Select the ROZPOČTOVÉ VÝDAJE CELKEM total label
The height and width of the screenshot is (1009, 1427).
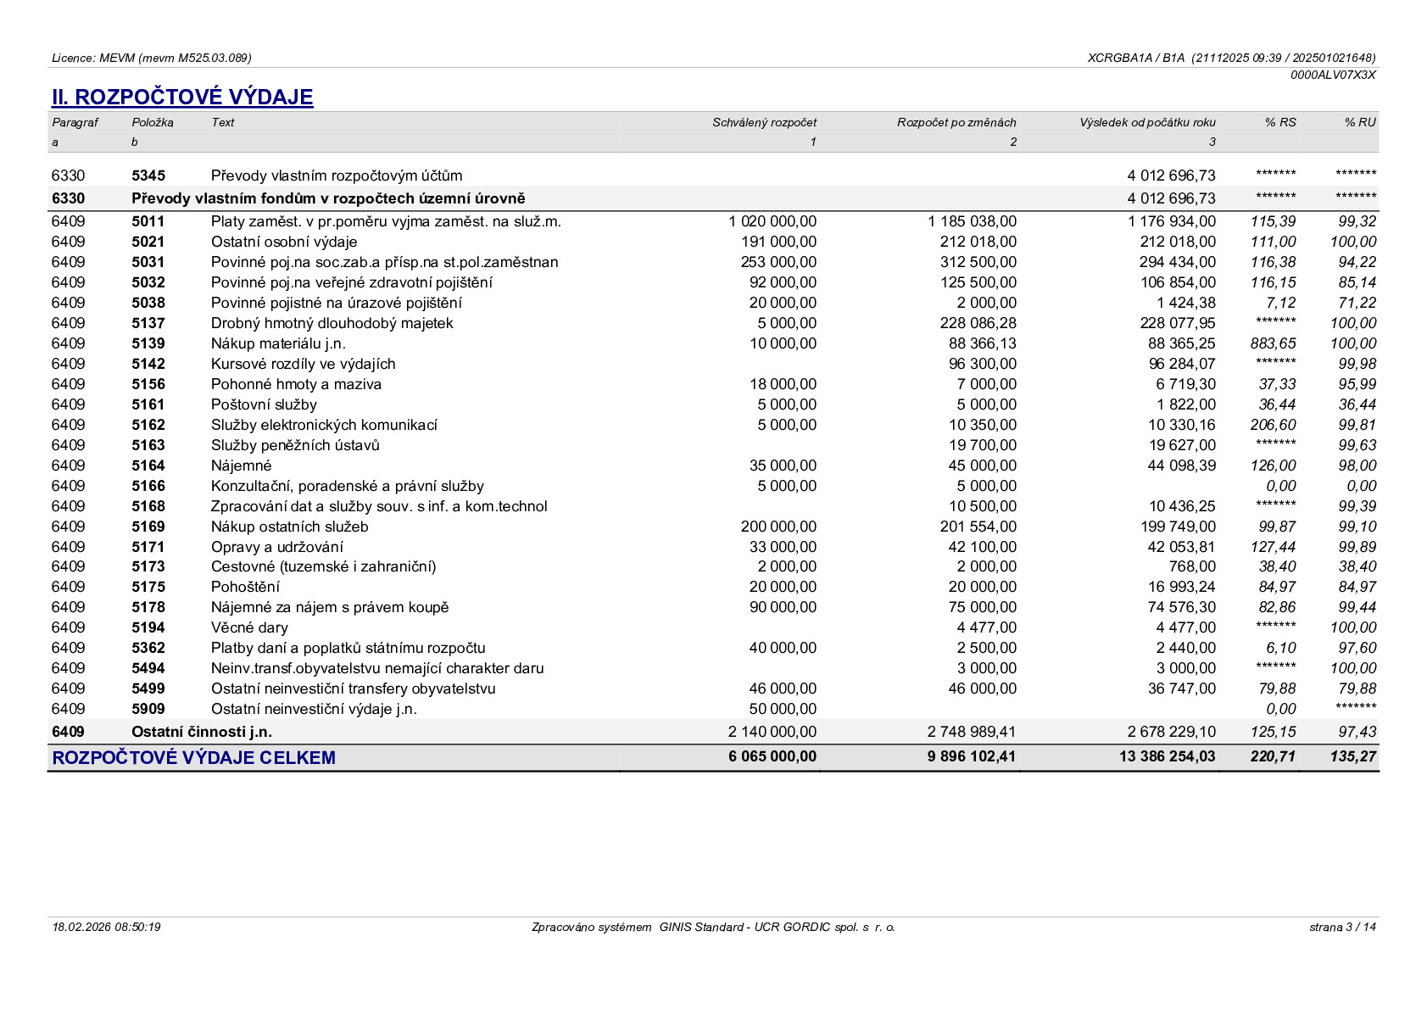click(194, 758)
